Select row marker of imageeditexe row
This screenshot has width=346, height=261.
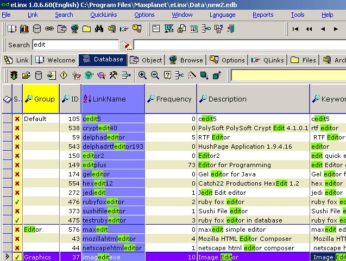[7, 257]
